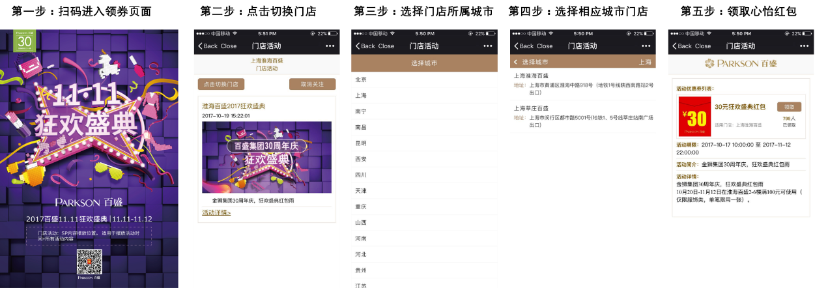Tap the 799人 已领取 count
This screenshot has height=288, width=828.
click(x=789, y=121)
